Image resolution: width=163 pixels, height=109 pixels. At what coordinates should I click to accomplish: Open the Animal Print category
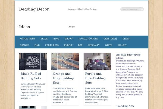pyautogui.click(x=27, y=39)
